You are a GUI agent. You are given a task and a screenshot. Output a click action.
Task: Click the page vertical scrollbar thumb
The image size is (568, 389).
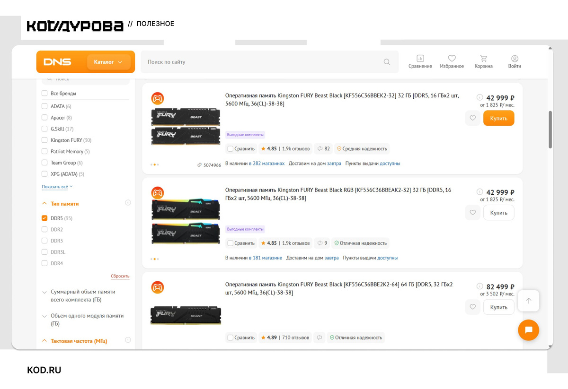pos(550,130)
